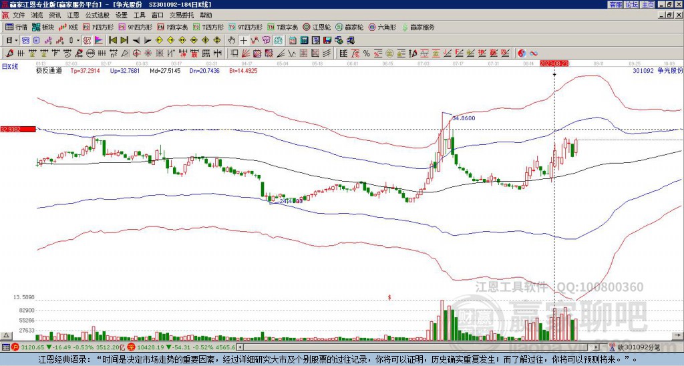684x366 pixels.
Task: Open the 客服 customer service link
Action: point(615,5)
